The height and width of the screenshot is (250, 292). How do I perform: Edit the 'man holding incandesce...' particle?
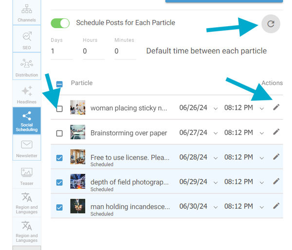[276, 206]
